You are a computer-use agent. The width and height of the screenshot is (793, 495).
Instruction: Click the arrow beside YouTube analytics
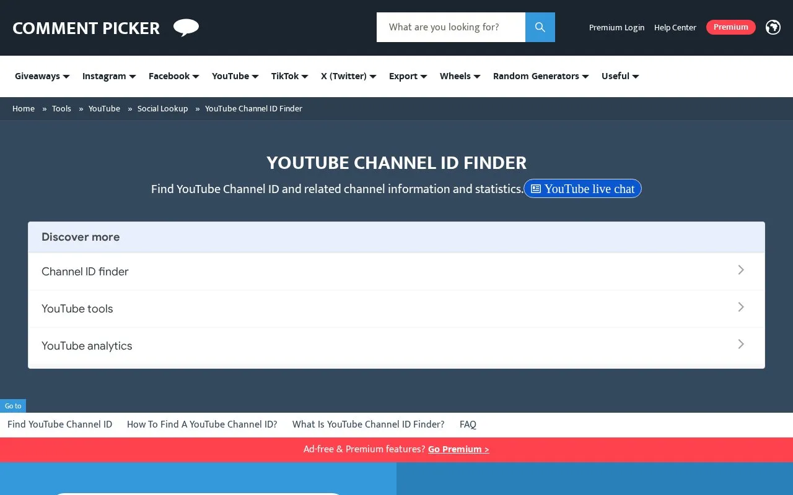coord(741,344)
